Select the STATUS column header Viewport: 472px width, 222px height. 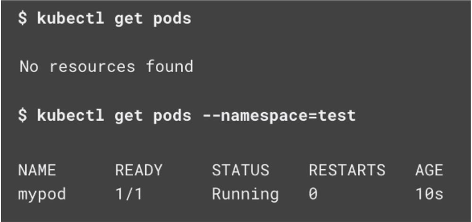pyautogui.click(x=240, y=170)
